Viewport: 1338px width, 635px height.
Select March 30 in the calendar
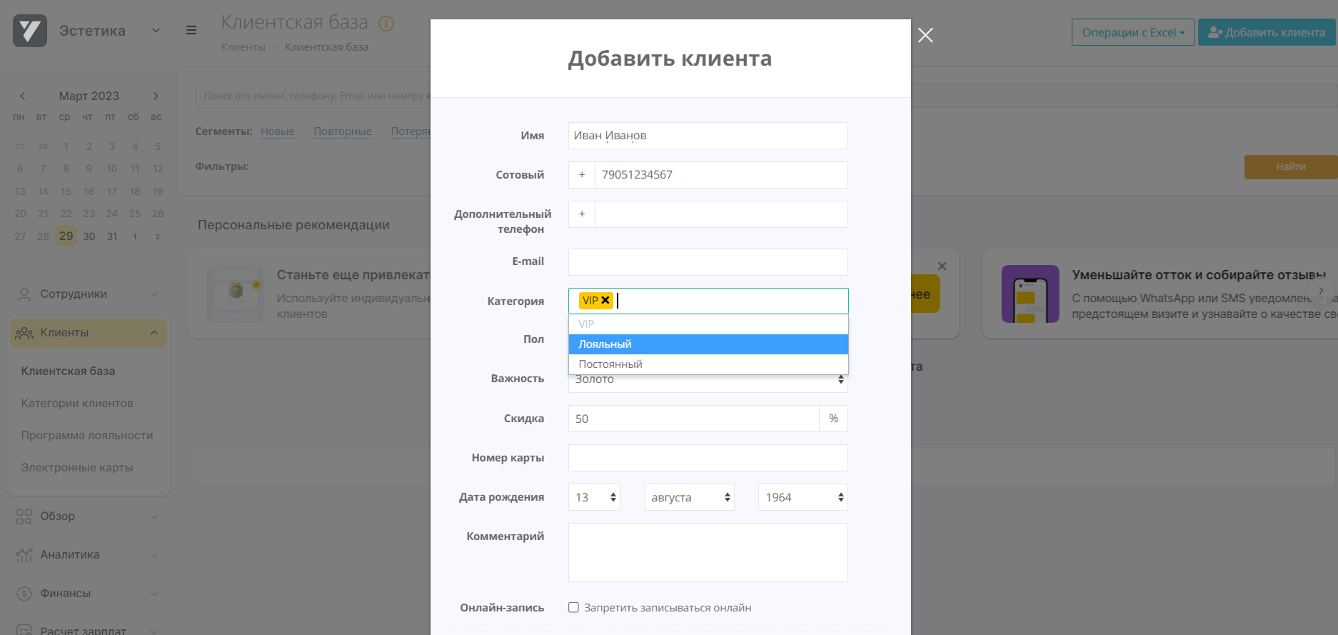pos(89,236)
